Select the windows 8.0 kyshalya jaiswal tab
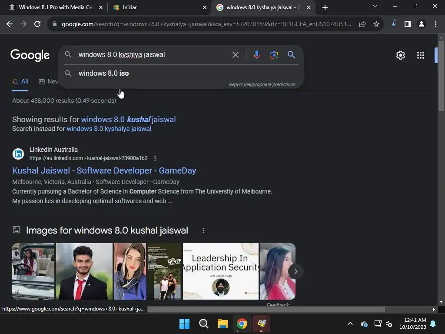Image resolution: width=445 pixels, height=334 pixels. click(x=263, y=7)
